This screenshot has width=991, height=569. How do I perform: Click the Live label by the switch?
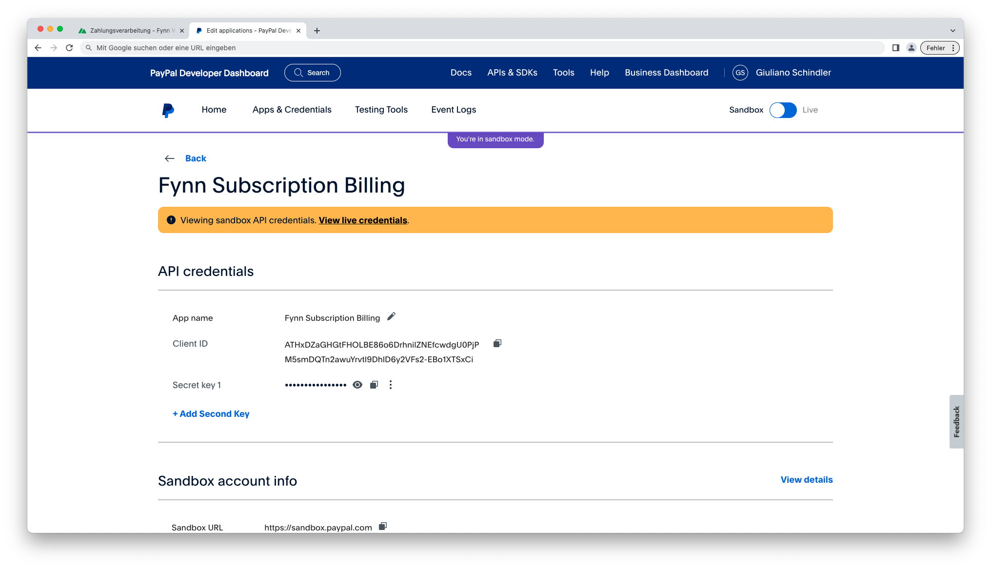810,110
